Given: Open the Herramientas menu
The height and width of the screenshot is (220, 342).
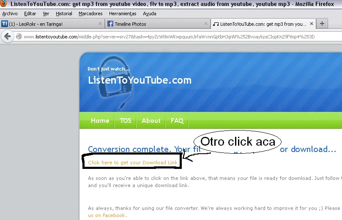Looking at the screenshot, I should (x=123, y=14).
